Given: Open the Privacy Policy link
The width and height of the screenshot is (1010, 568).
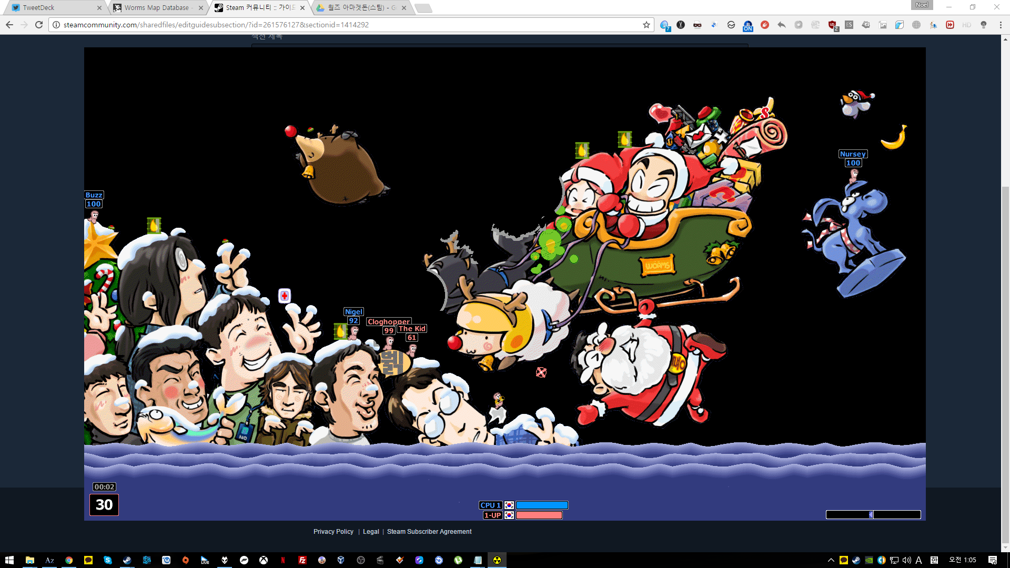Looking at the screenshot, I should (333, 532).
